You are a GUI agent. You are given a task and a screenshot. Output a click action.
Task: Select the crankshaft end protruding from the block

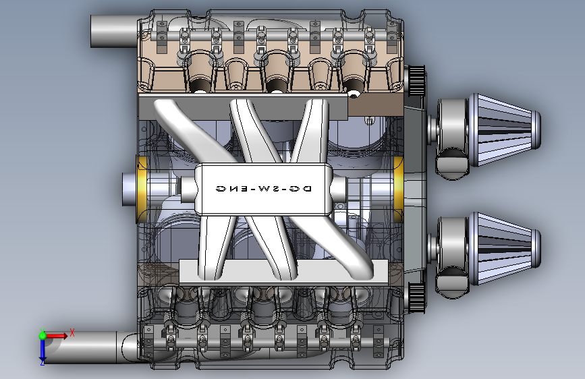pos(129,189)
